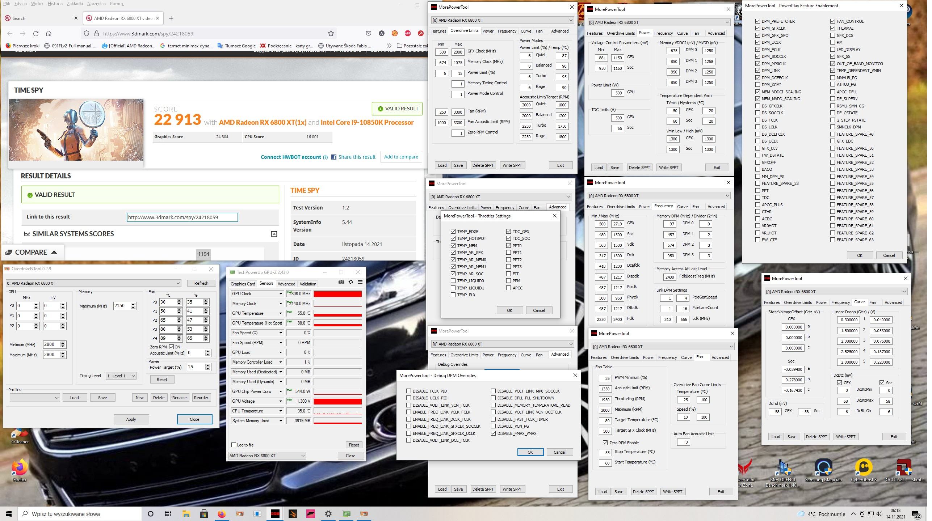
Task: Click the Memory Maximum MHz field in OverdriveNTool
Action: click(x=122, y=306)
